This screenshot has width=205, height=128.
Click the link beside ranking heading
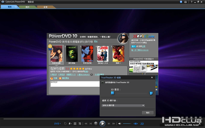[96, 42]
